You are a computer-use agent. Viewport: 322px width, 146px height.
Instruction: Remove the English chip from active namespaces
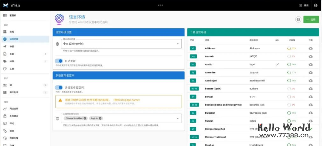click(100, 118)
